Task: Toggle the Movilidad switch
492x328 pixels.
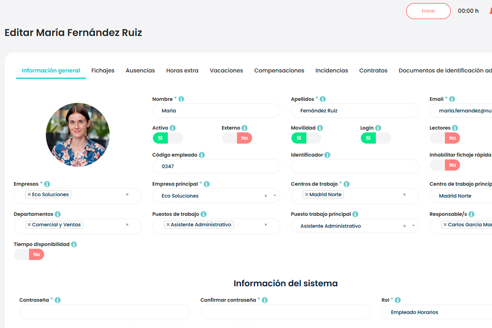Action: pyautogui.click(x=306, y=138)
